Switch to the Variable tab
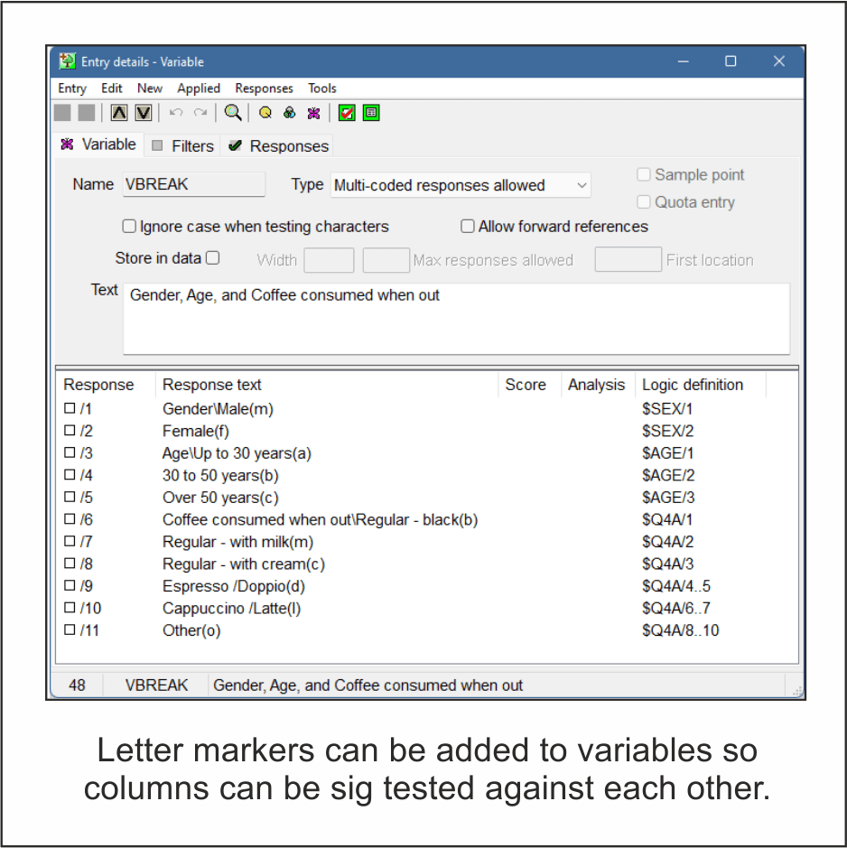847x848 pixels. pyautogui.click(x=99, y=144)
